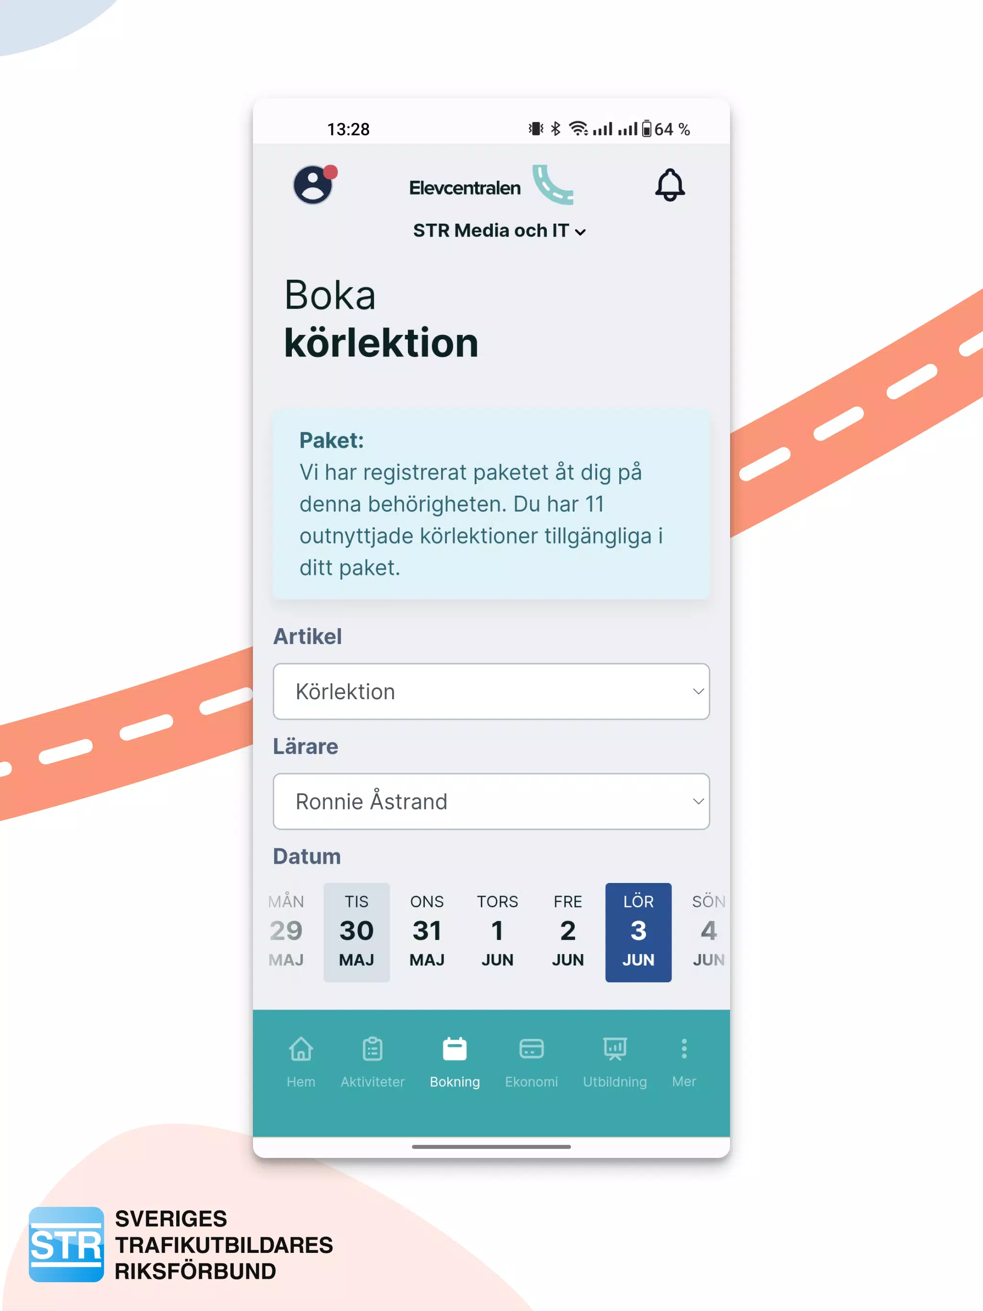Toggle the Ronnie Åstrand teacher selection
Viewport: 983px width, 1311px height.
click(491, 800)
